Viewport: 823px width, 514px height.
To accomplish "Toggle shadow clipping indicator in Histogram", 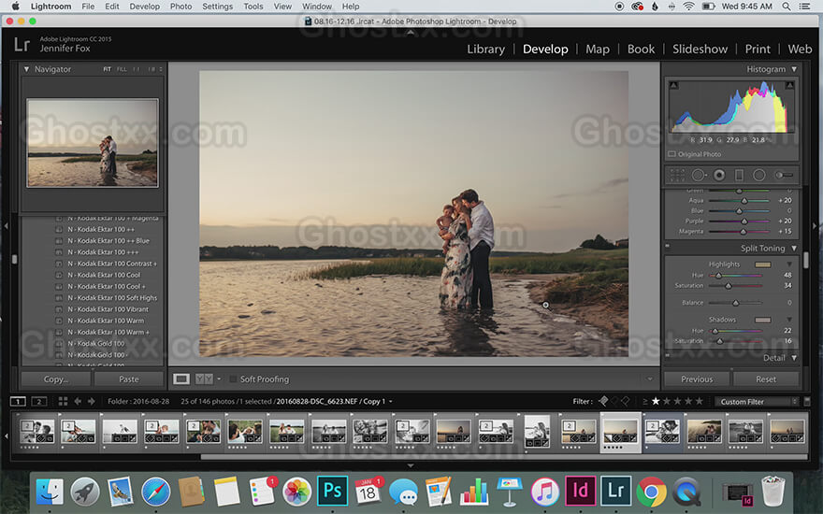I will (674, 85).
